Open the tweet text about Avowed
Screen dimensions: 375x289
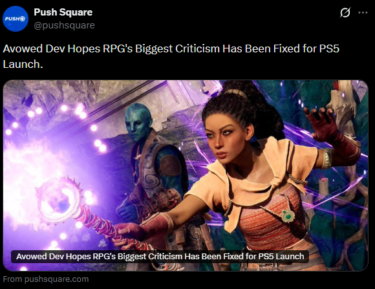point(171,56)
